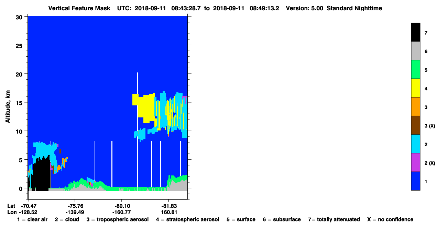The image size is (447, 229).
Task: Click the '5 = surface' key text
Action: click(241, 219)
